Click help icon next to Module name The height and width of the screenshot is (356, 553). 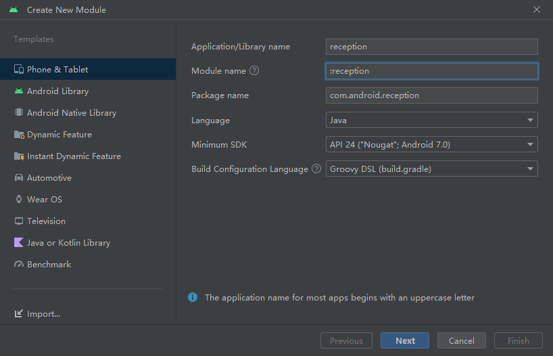coord(254,70)
